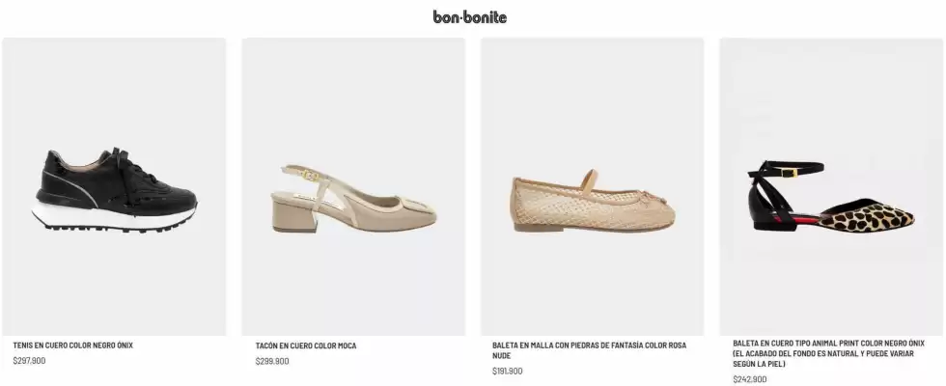Click the $299.900 price of the moca heel

pyautogui.click(x=272, y=361)
